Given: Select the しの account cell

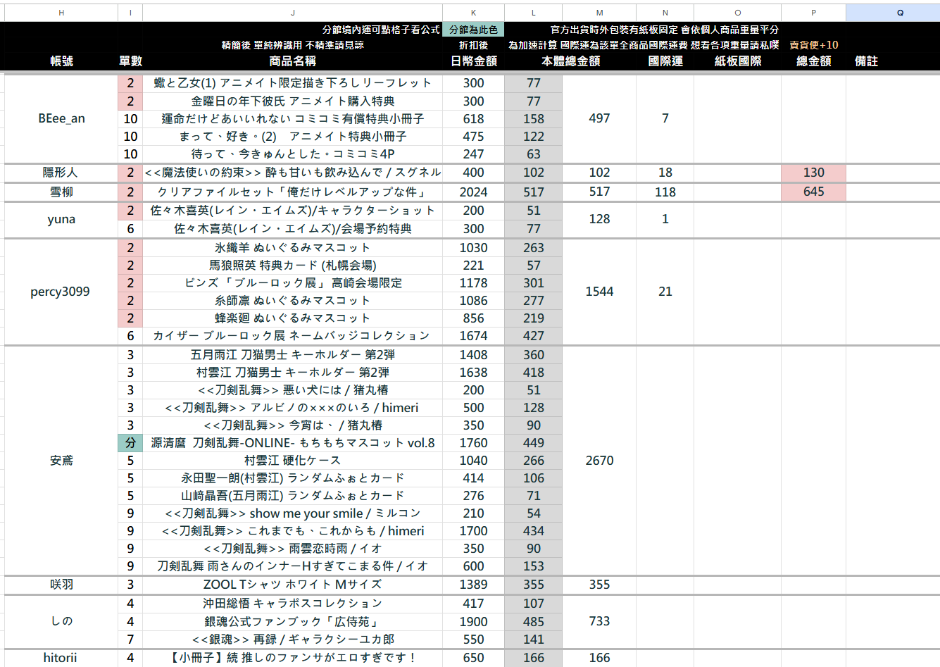Looking at the screenshot, I should (x=61, y=621).
